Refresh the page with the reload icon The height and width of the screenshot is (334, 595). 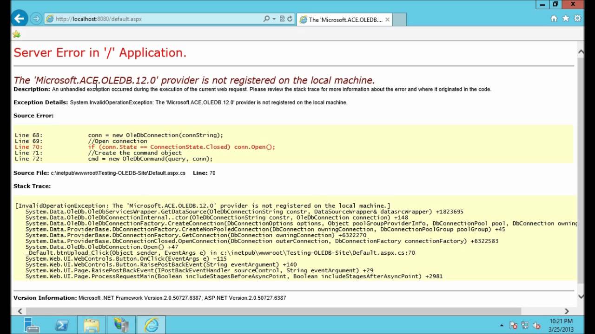tap(290, 19)
